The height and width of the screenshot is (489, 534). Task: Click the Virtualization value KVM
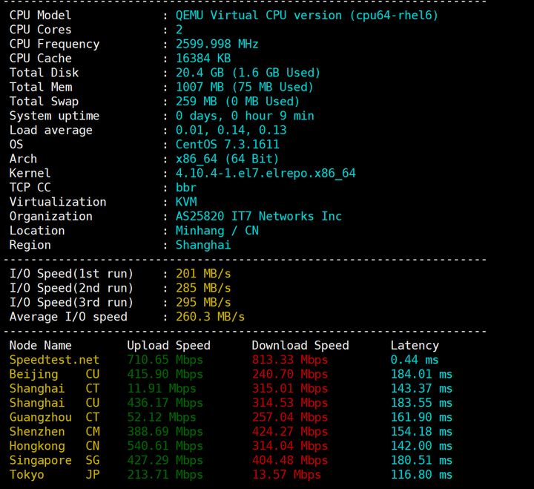tap(186, 202)
